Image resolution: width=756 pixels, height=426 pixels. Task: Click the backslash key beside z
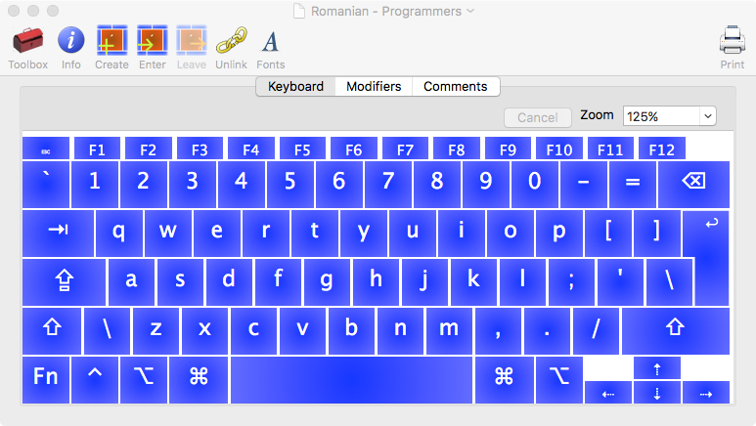pos(107,331)
